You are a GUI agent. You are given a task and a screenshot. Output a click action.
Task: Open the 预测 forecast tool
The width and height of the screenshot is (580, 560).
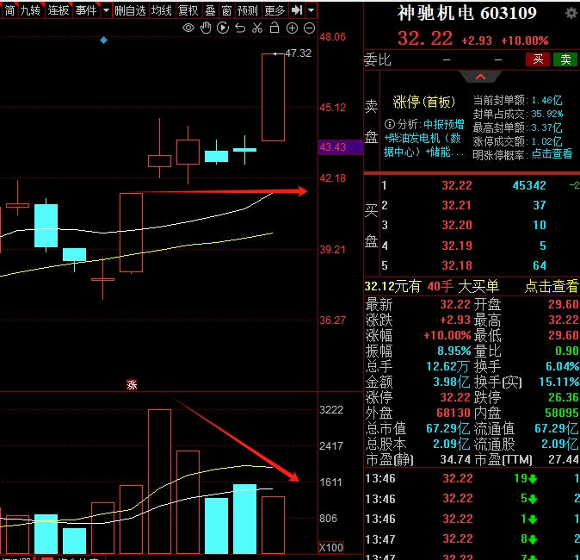pos(248,10)
